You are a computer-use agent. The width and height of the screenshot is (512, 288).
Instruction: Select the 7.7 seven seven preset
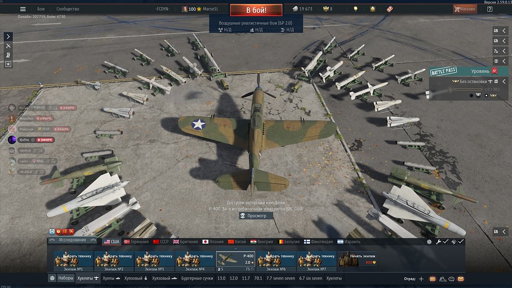tap(281, 278)
